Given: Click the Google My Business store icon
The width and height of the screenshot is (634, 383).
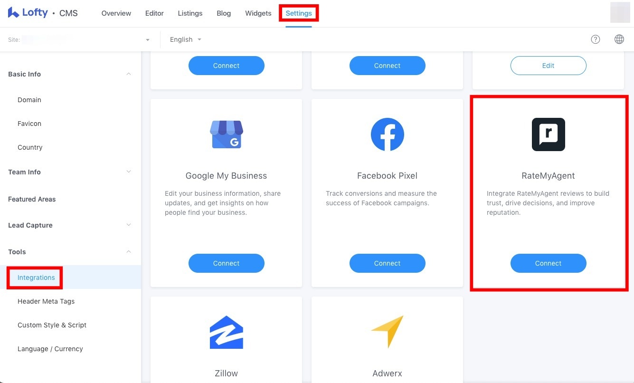Looking at the screenshot, I should point(227,134).
